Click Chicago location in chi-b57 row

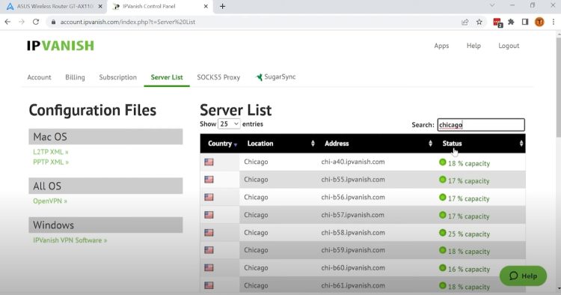pyautogui.click(x=256, y=215)
